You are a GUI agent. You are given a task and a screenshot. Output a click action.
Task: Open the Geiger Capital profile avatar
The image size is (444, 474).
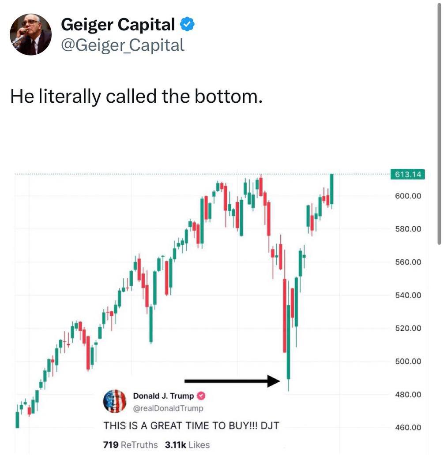click(30, 34)
